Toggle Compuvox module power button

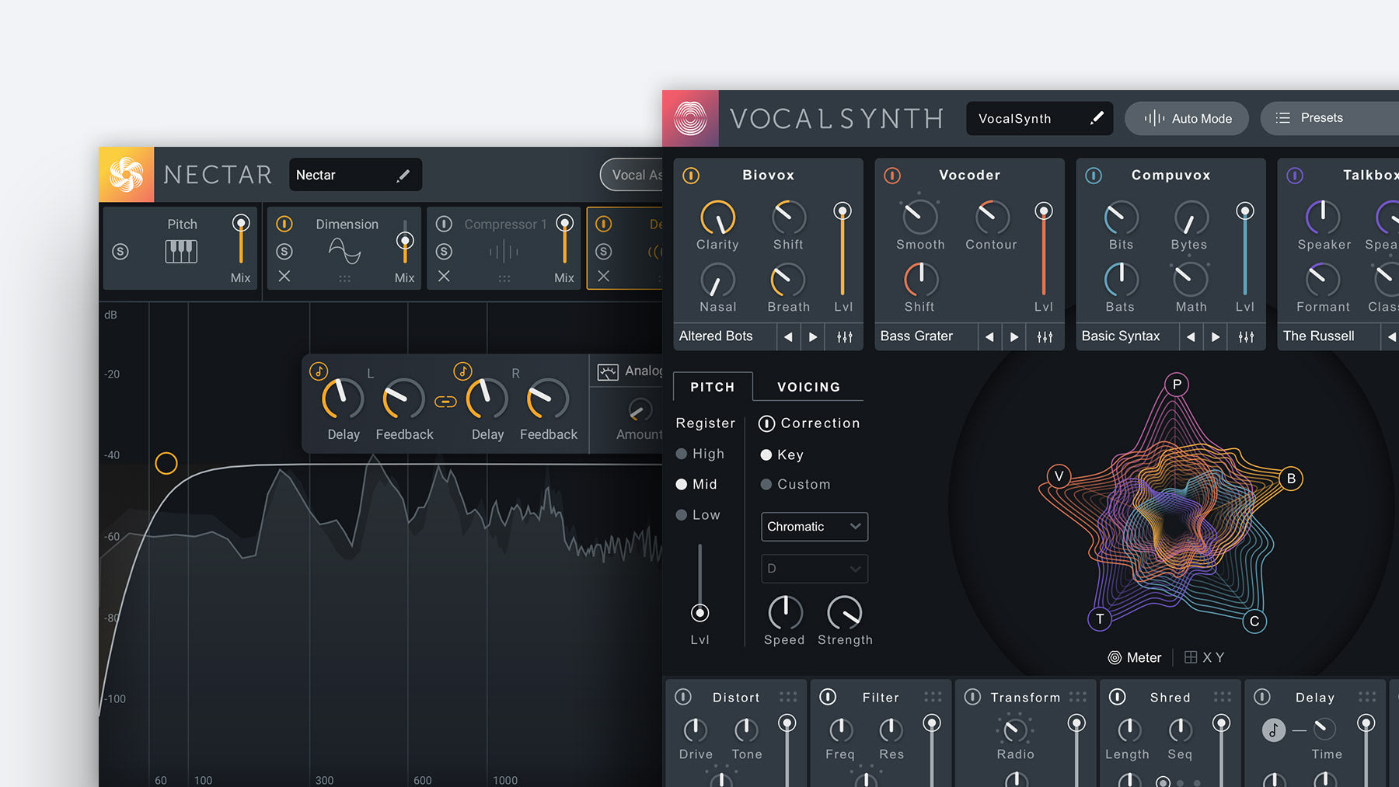(x=1094, y=176)
